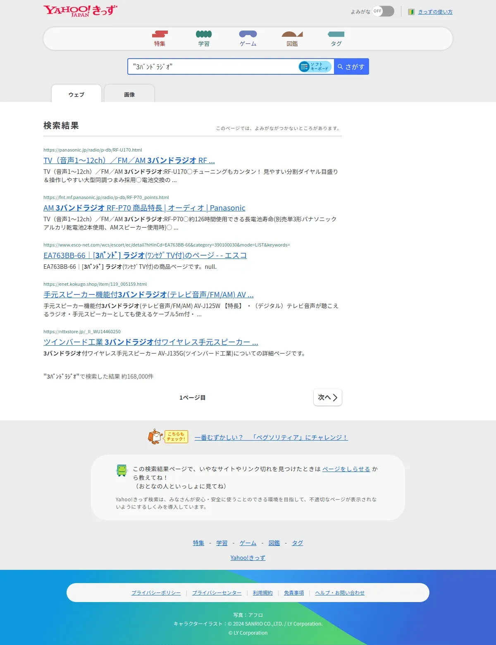Open the プライバシーセンター link
This screenshot has width=496, height=645.
(x=217, y=593)
